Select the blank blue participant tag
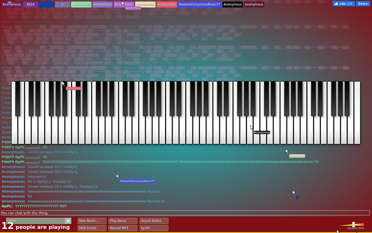The height and width of the screenshot is (233, 372). pyautogui.click(x=46, y=4)
